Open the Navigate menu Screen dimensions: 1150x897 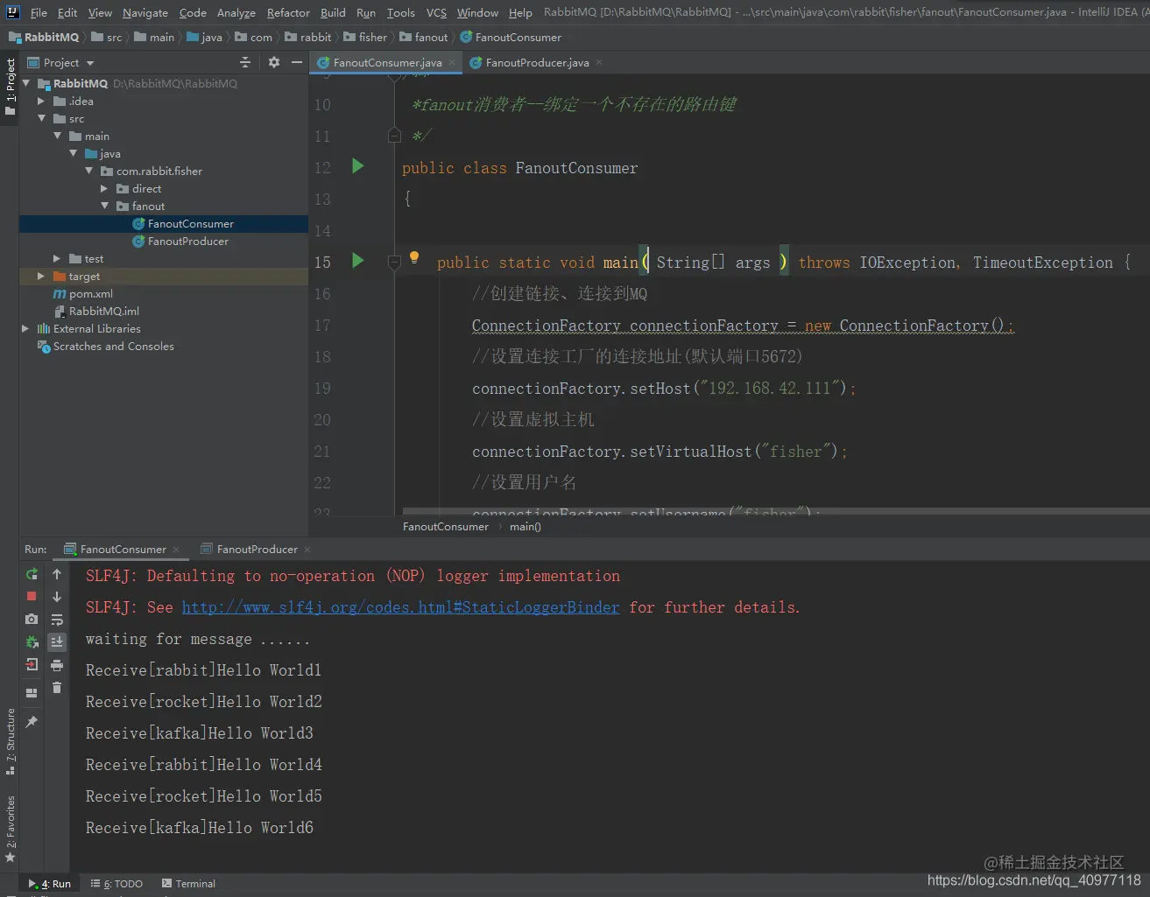(145, 12)
